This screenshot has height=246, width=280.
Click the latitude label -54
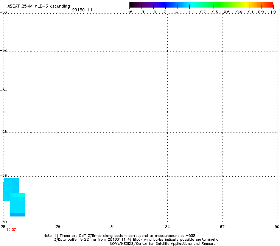pos(3,90)
